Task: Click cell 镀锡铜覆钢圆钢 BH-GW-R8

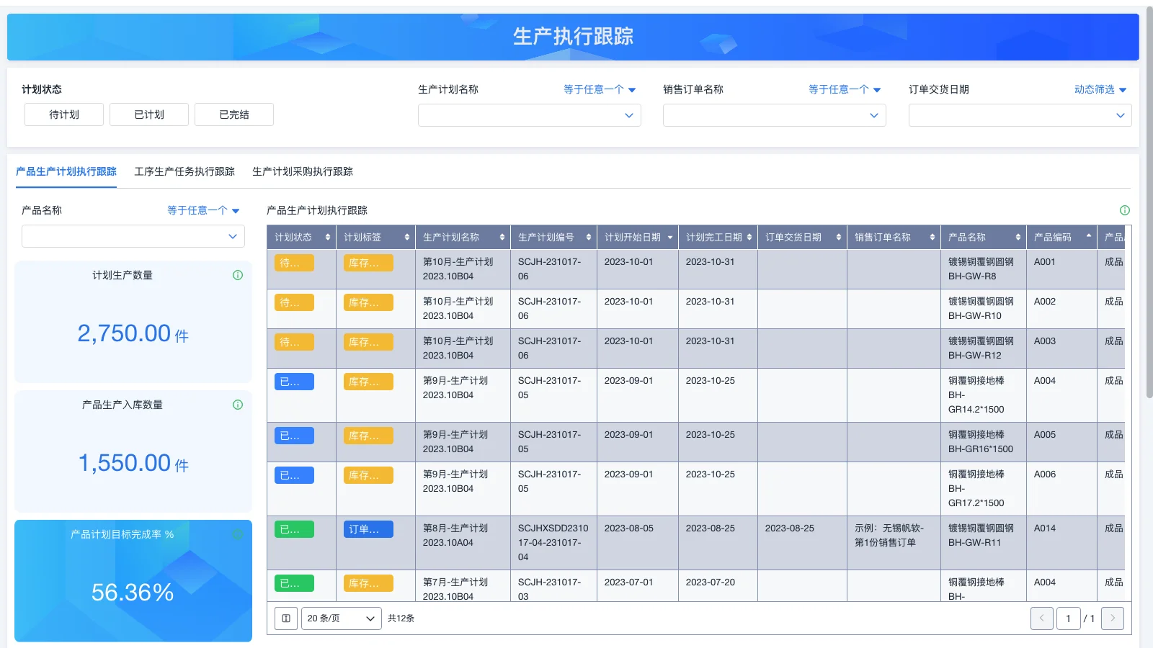Action: click(x=983, y=269)
